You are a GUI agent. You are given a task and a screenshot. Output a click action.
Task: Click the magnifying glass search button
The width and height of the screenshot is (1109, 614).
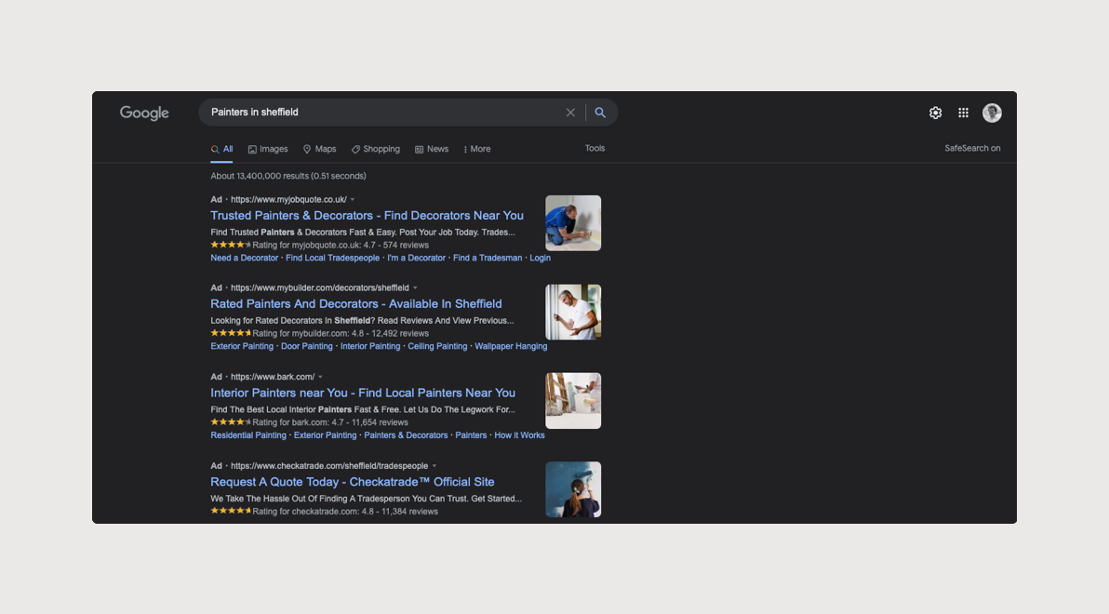600,113
